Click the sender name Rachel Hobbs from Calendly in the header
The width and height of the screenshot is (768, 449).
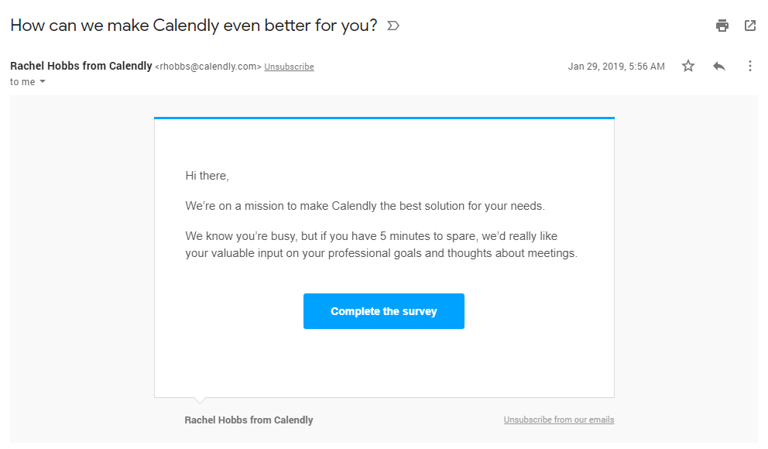pyautogui.click(x=81, y=67)
